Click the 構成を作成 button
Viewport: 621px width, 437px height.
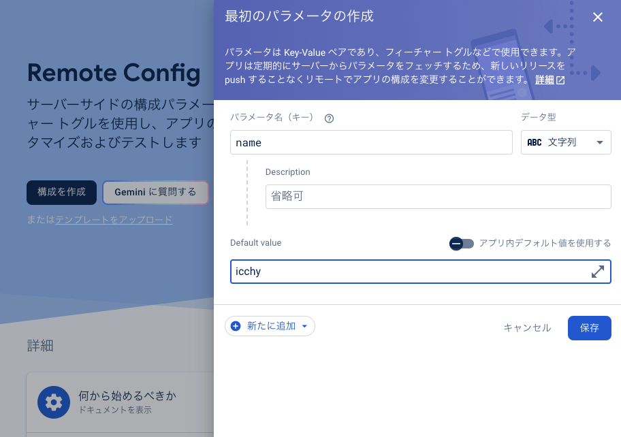62,193
